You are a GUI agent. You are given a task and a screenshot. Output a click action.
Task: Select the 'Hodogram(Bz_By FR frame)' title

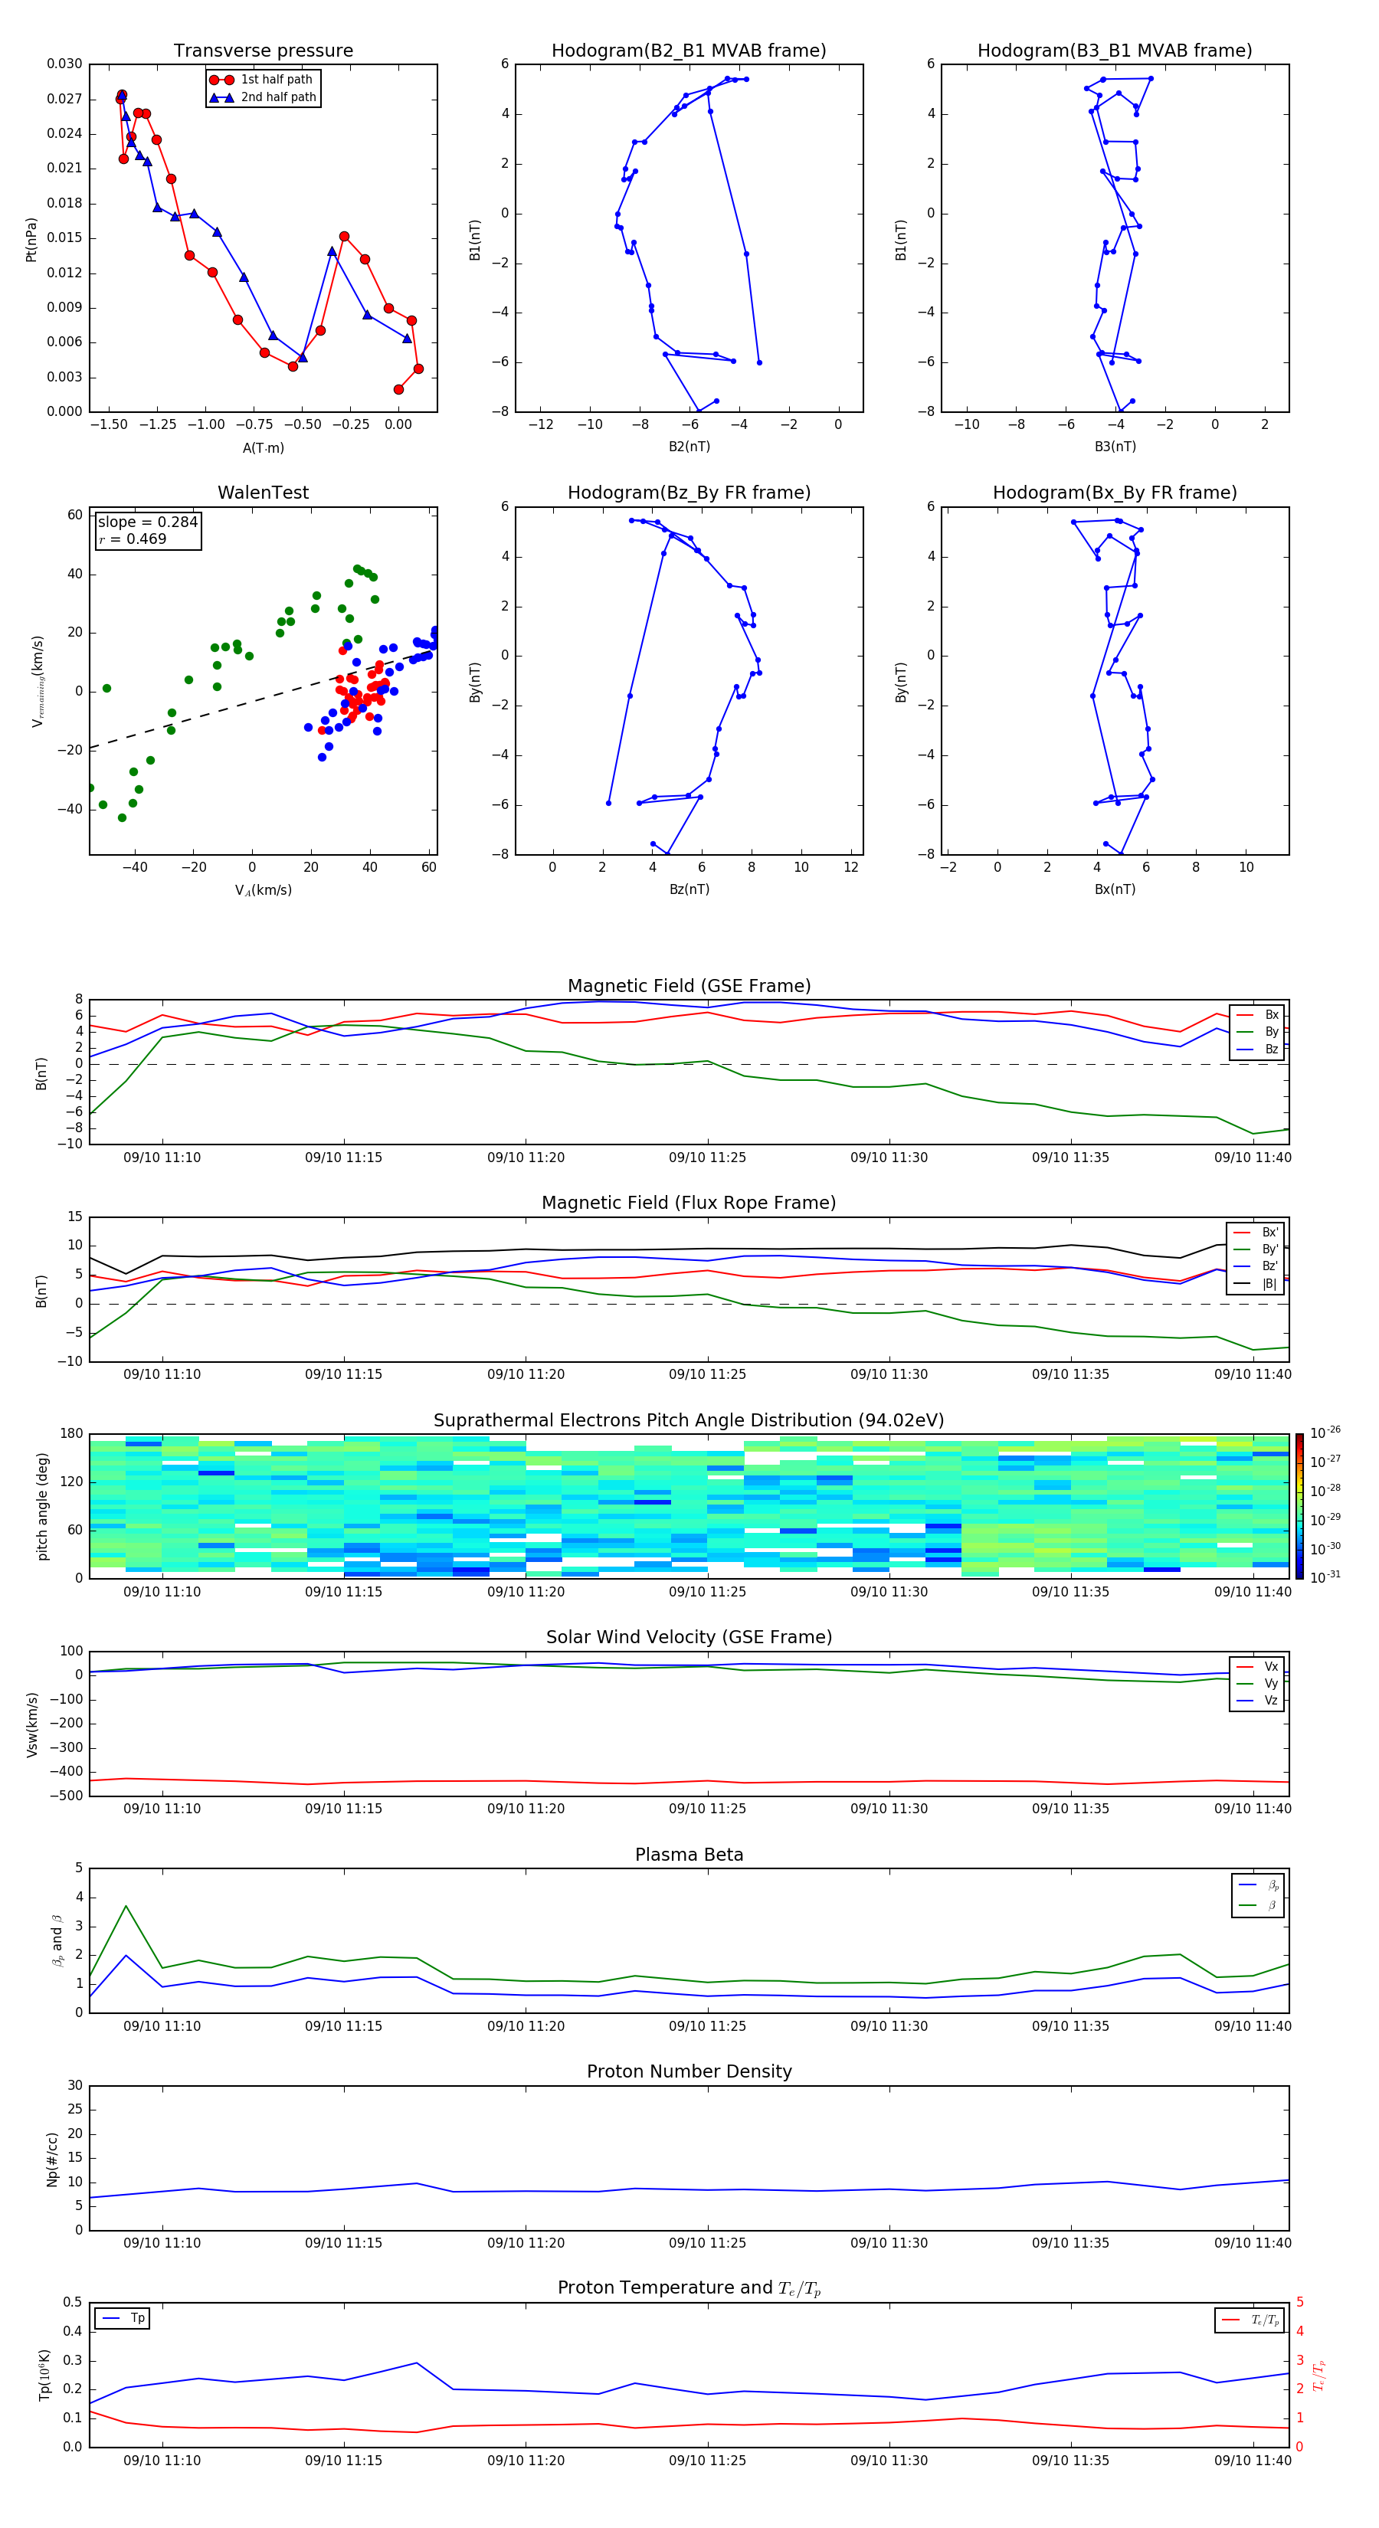[x=689, y=493]
